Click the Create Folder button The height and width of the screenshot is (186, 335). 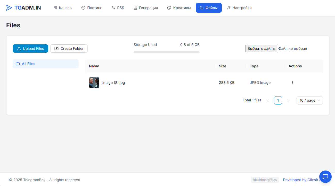click(x=69, y=48)
